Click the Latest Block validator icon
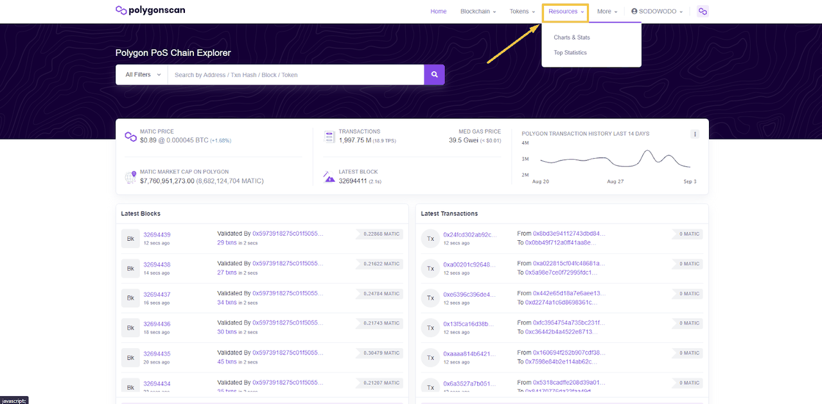Screen dimensions: 822x404 [x=329, y=175]
